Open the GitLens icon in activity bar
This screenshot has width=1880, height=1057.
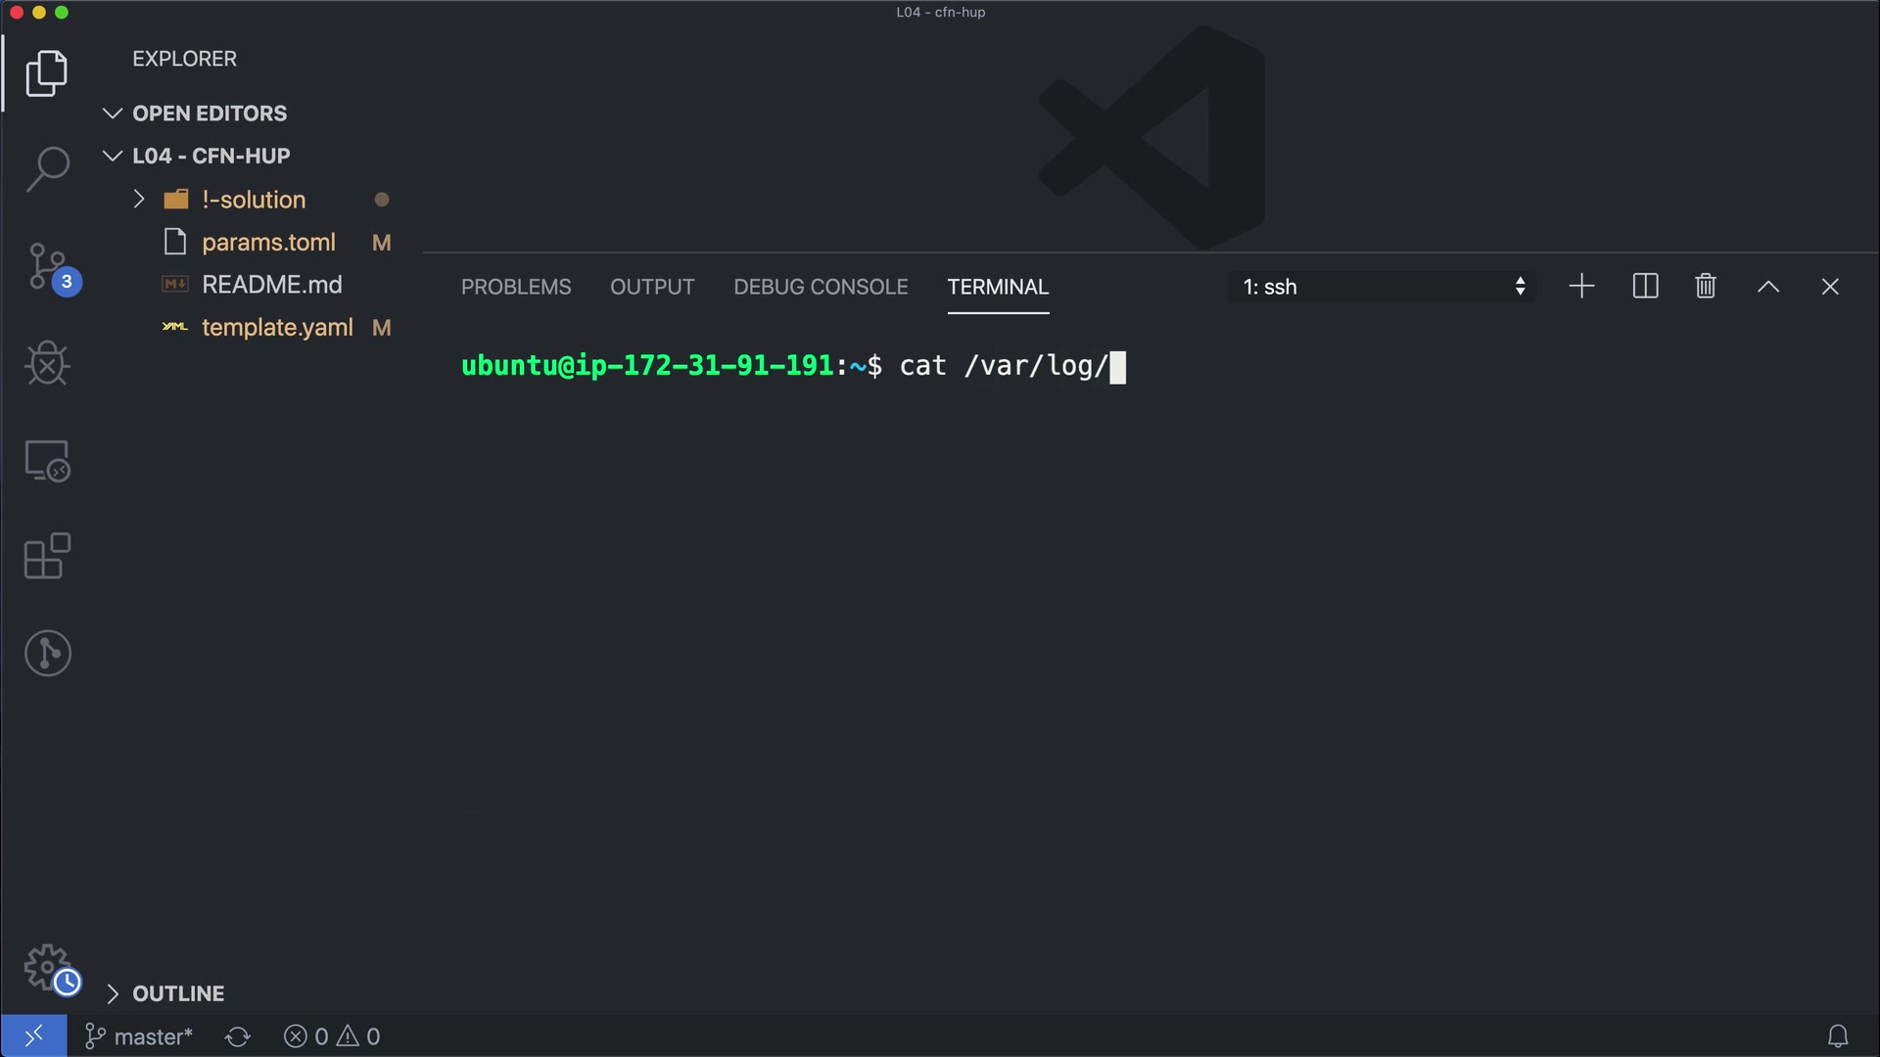click(x=47, y=653)
